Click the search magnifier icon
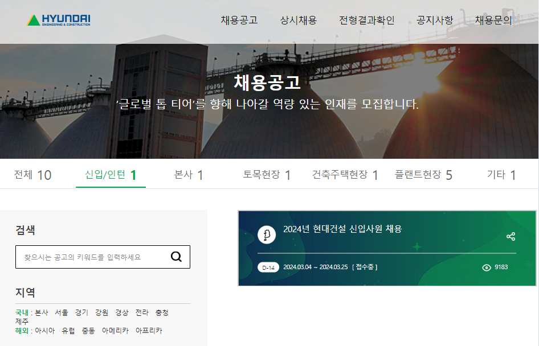This screenshot has height=346, width=539. click(177, 257)
